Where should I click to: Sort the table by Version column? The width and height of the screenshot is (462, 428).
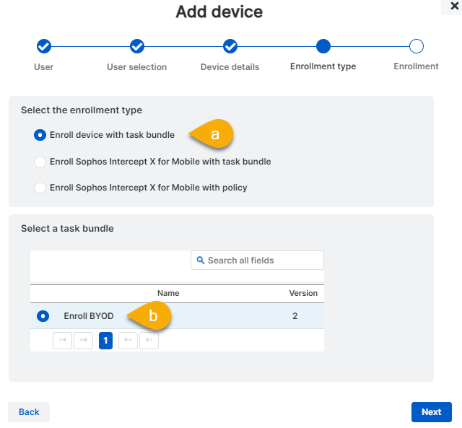pyautogui.click(x=302, y=293)
